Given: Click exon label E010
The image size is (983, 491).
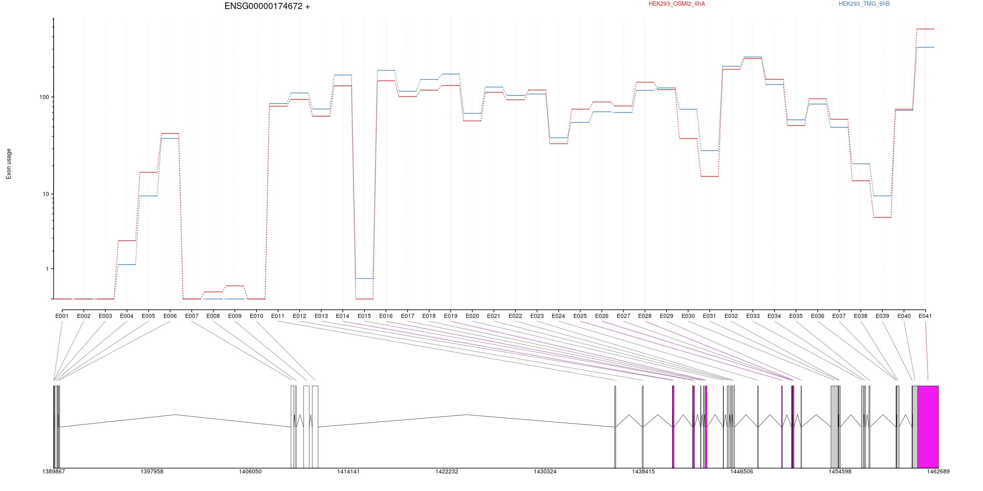Looking at the screenshot, I should click(256, 316).
